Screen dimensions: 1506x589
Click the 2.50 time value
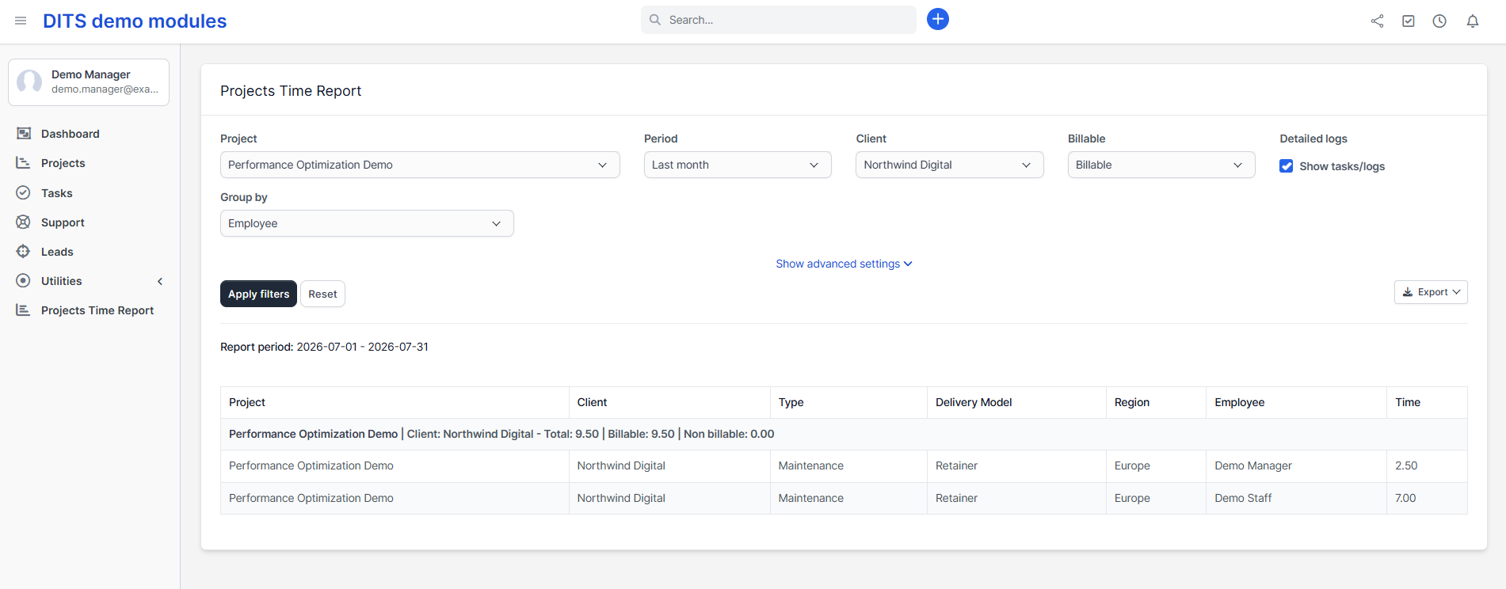pos(1406,465)
